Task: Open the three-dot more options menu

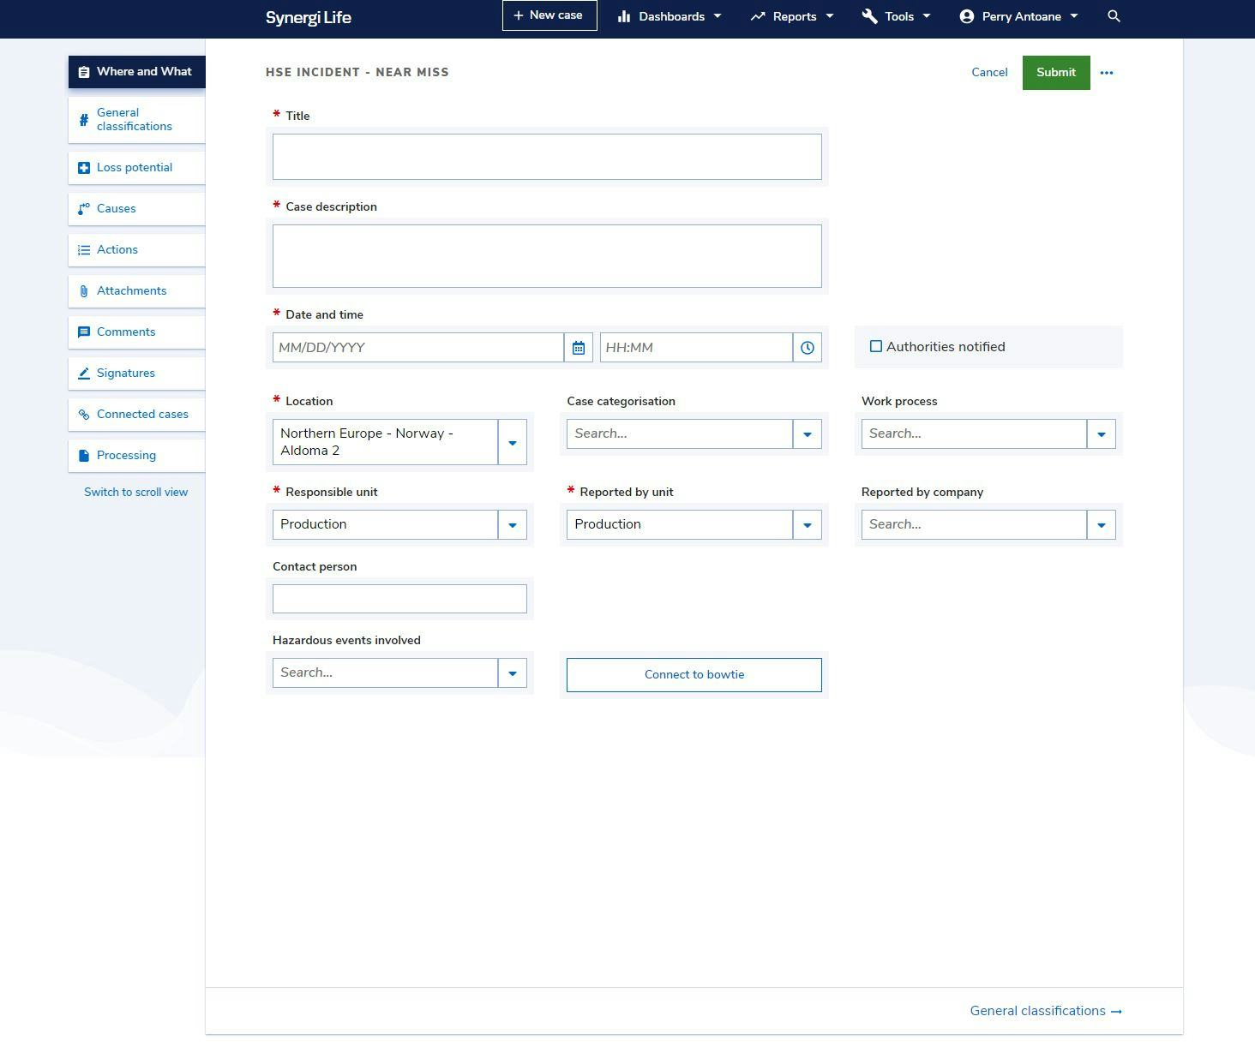Action: pyautogui.click(x=1107, y=73)
